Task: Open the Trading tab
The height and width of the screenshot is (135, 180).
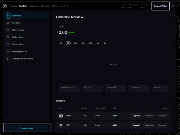Action: coord(13,6)
